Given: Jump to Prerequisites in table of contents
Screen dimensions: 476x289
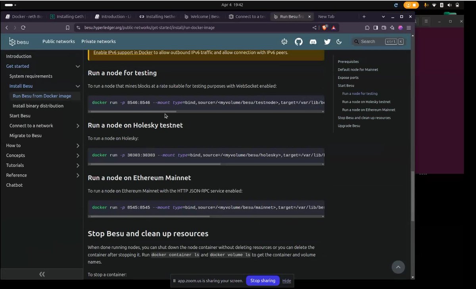Looking at the screenshot, I should 348,62.
